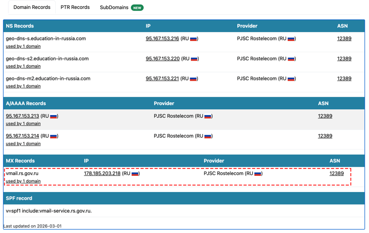The height and width of the screenshot is (233, 369).
Task: Click A record IP 95.167.153.214
Action: 22,136
